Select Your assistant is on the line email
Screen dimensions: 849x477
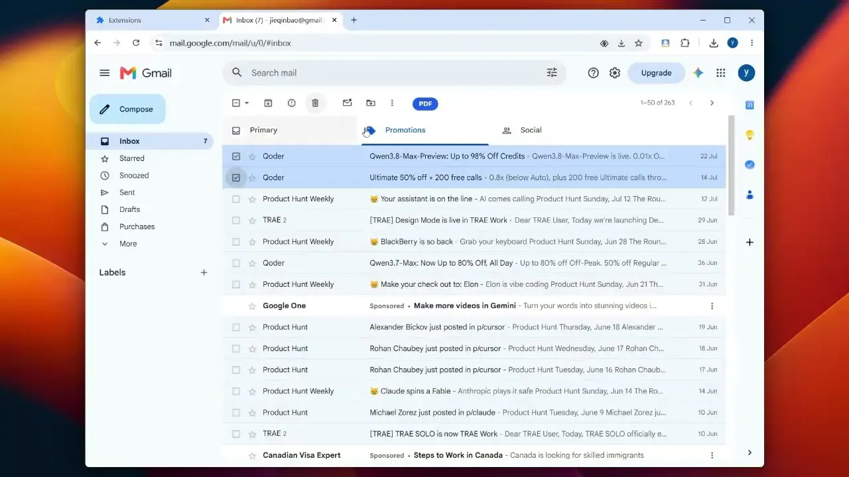click(x=236, y=199)
